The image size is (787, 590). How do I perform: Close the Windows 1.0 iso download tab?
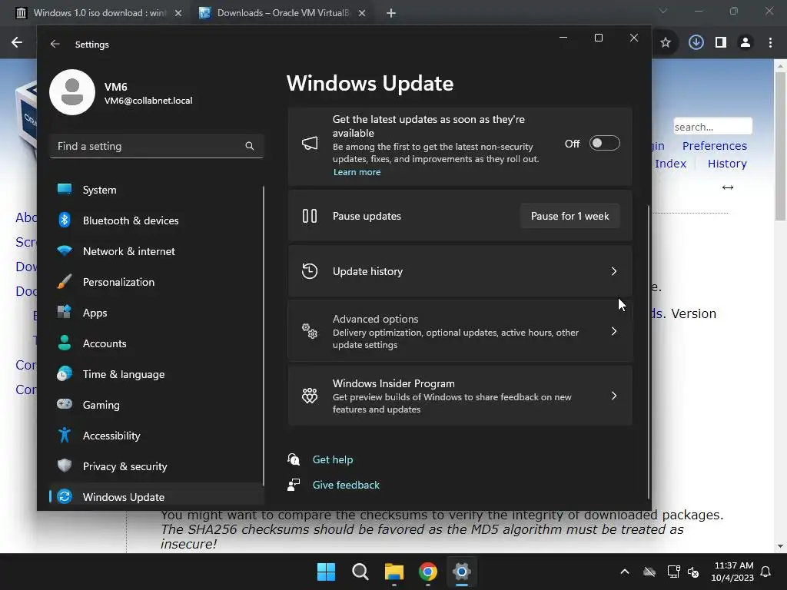[x=178, y=13]
